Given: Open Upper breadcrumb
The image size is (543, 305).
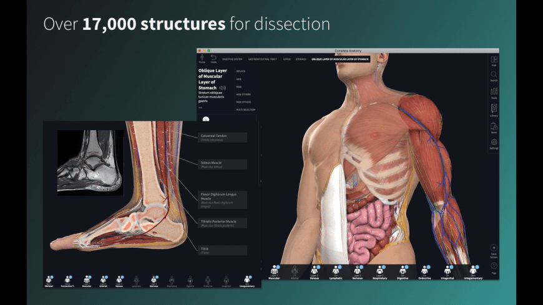Looking at the screenshot, I should 286,59.
